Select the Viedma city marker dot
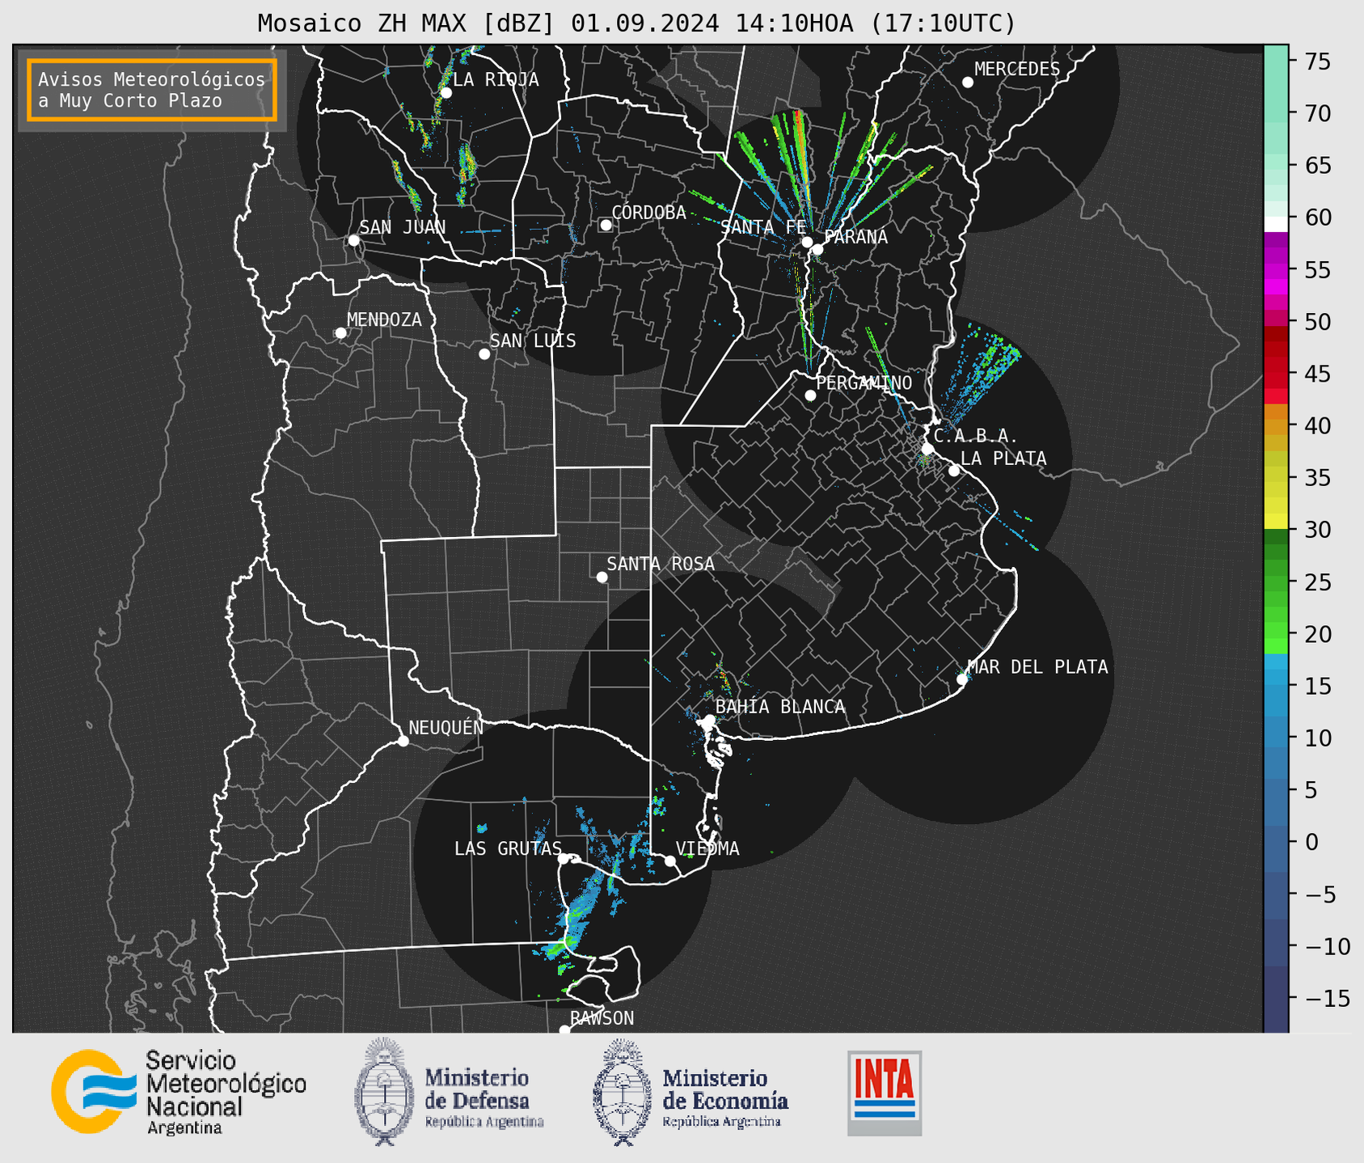 coord(670,861)
